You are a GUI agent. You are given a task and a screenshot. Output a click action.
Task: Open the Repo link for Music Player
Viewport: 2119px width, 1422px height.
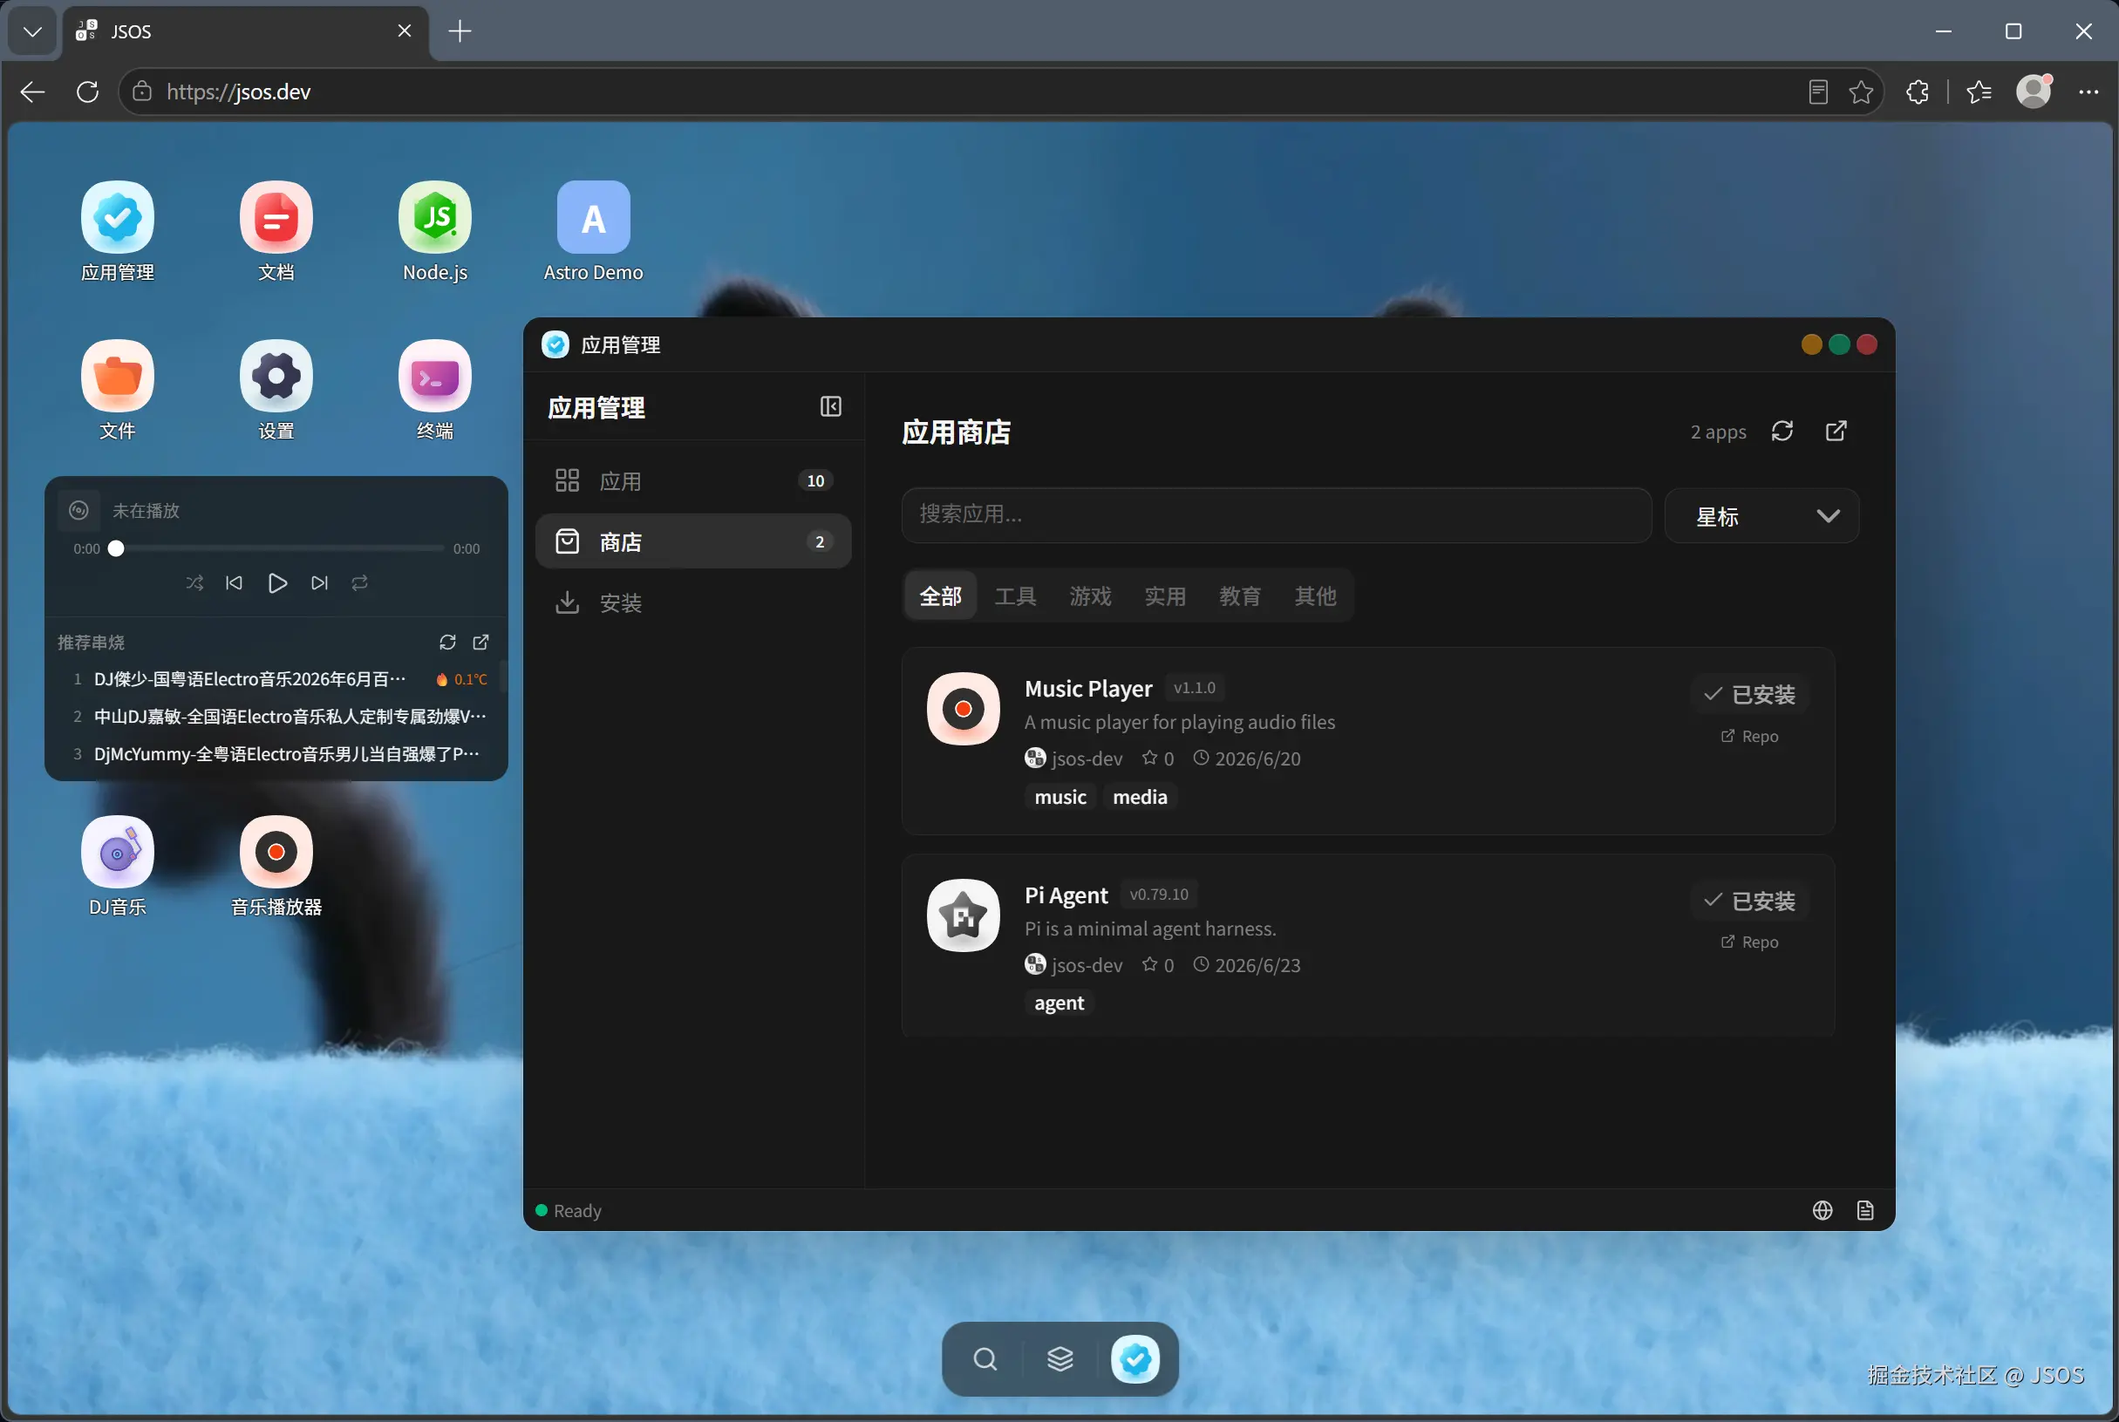coord(1749,737)
